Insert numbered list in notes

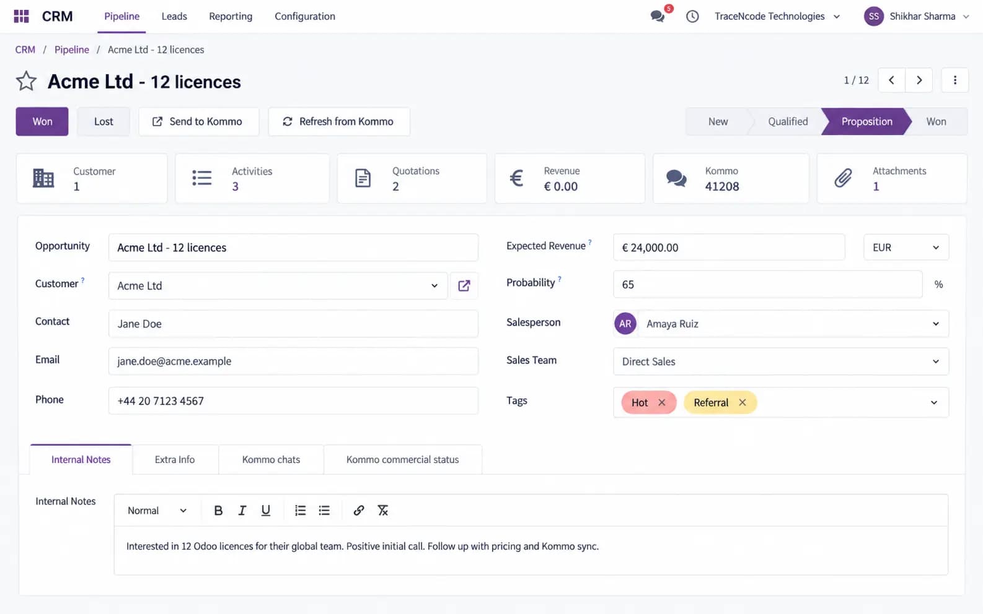coord(301,511)
